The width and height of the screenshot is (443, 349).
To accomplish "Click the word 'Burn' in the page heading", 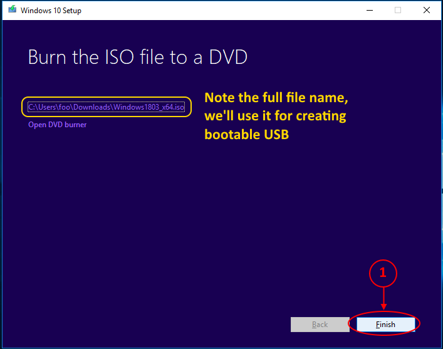I will (x=47, y=58).
